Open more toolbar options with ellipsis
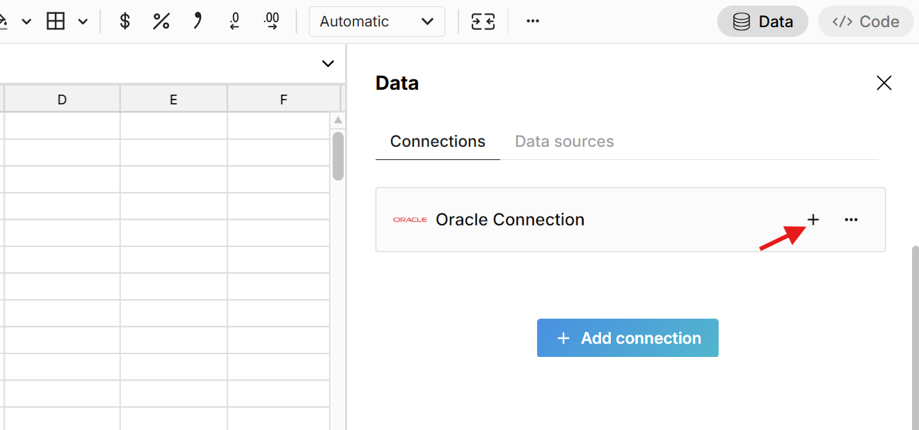 click(532, 21)
